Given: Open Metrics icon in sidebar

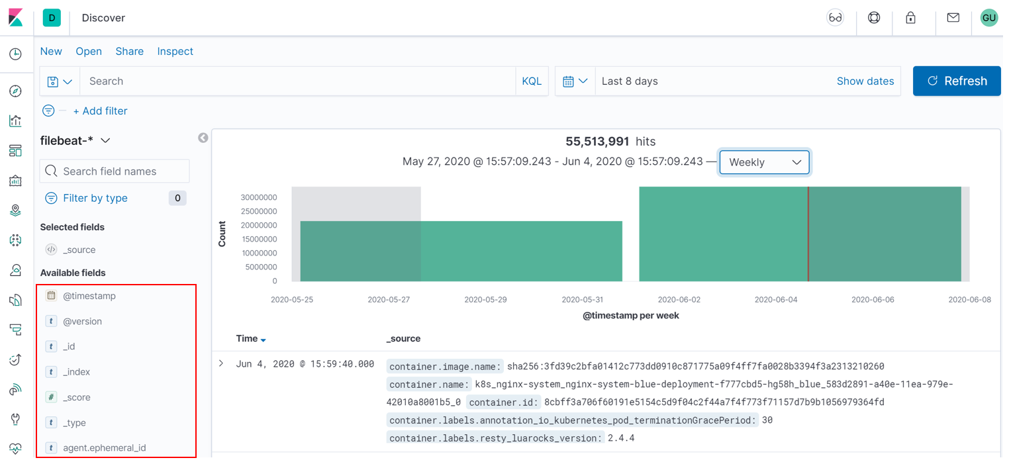Looking at the screenshot, I should tap(16, 270).
